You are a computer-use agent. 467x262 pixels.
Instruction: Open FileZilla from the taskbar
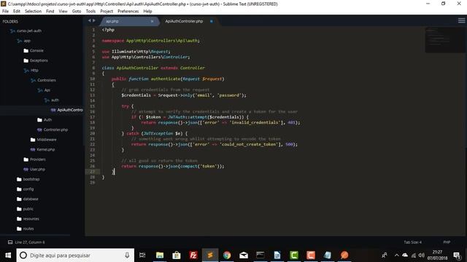[x=193, y=255]
